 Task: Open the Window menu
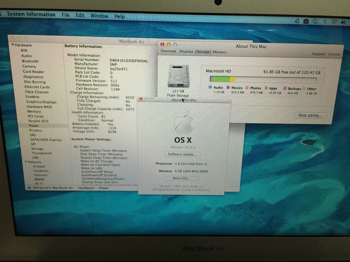pos(99,16)
